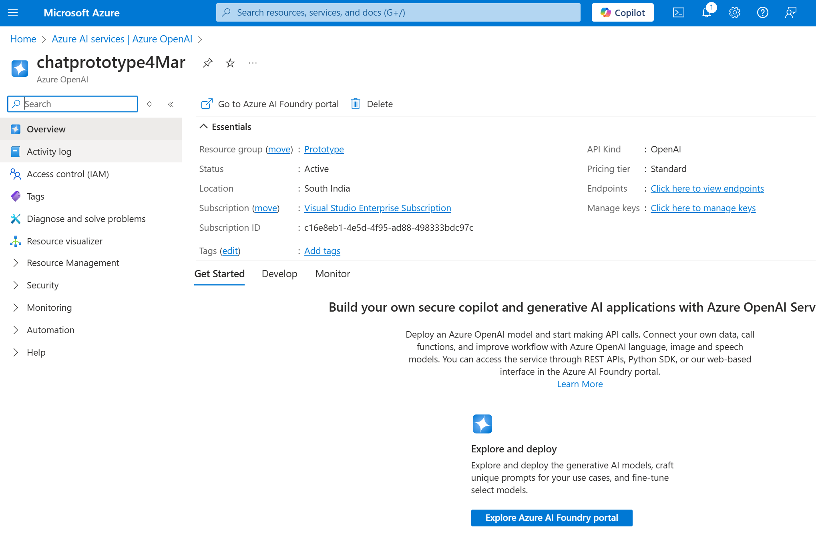Viewport: 816px width, 556px height.
Task: Open portal settings gear
Action: pos(734,13)
